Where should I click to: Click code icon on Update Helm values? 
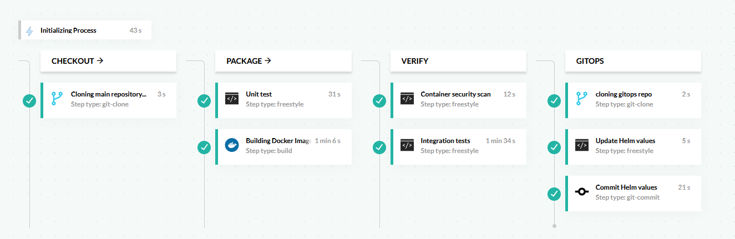coord(582,146)
